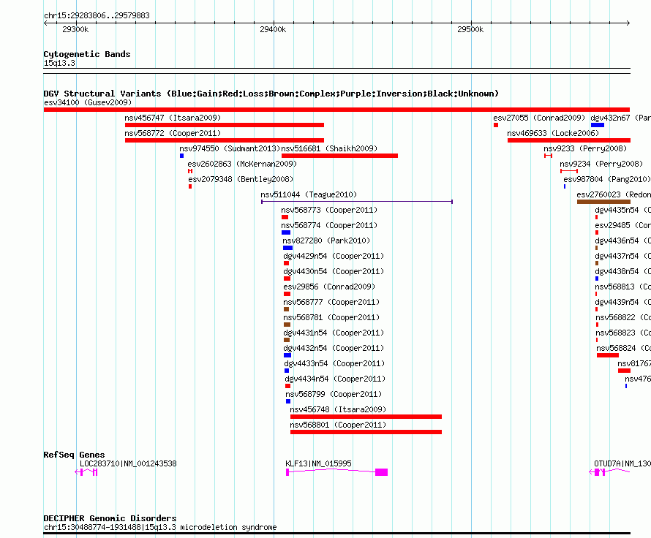The width and height of the screenshot is (651, 538).
Task: Click esv2760023 brown complex bar
Action: (603, 202)
